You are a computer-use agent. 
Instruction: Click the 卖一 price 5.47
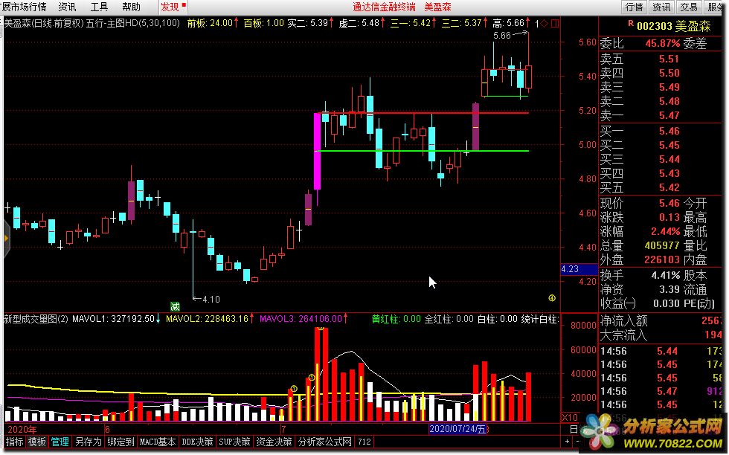[x=669, y=114]
